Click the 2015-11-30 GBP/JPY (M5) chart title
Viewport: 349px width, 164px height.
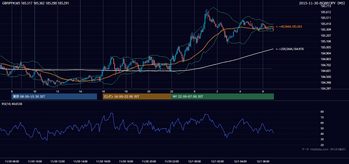(323, 3)
